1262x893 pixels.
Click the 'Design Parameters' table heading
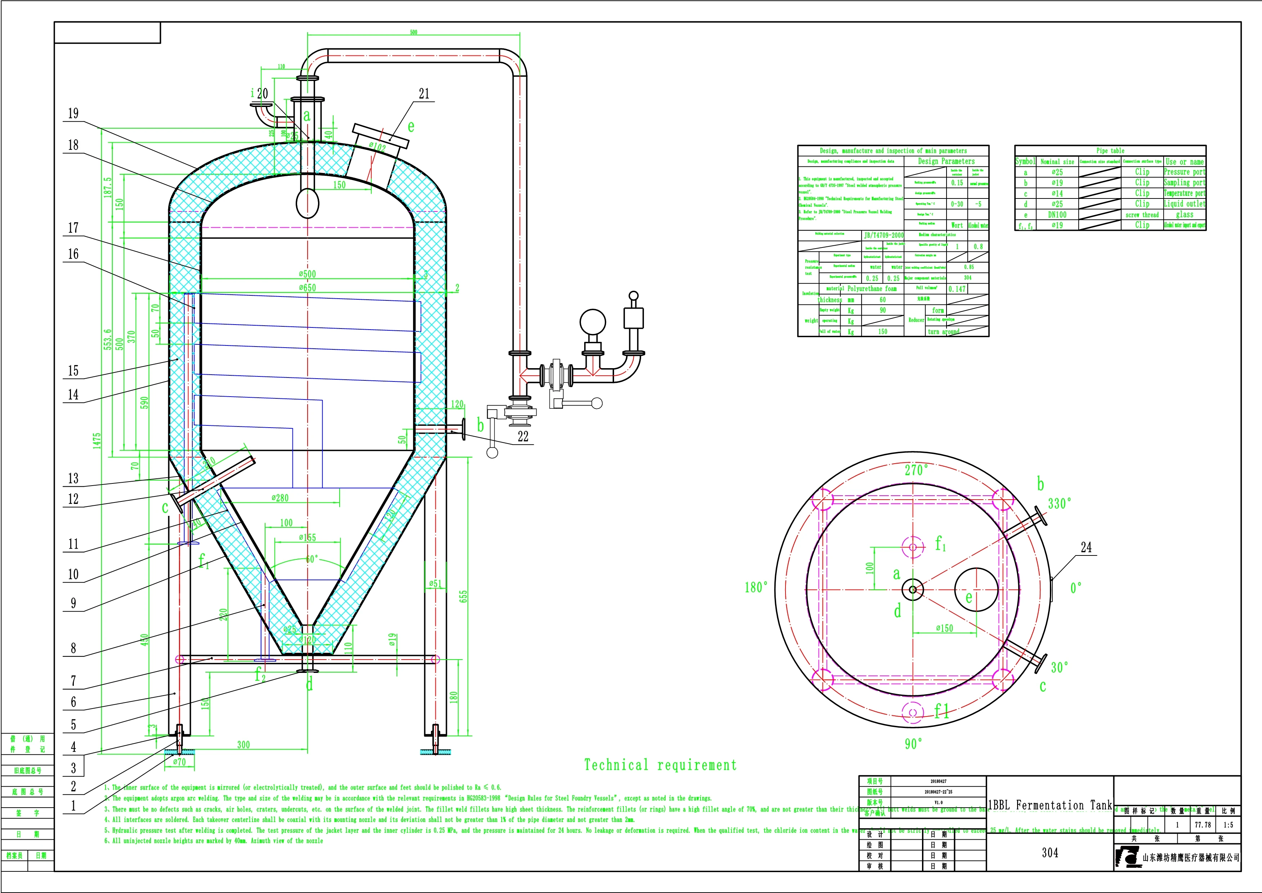click(946, 161)
